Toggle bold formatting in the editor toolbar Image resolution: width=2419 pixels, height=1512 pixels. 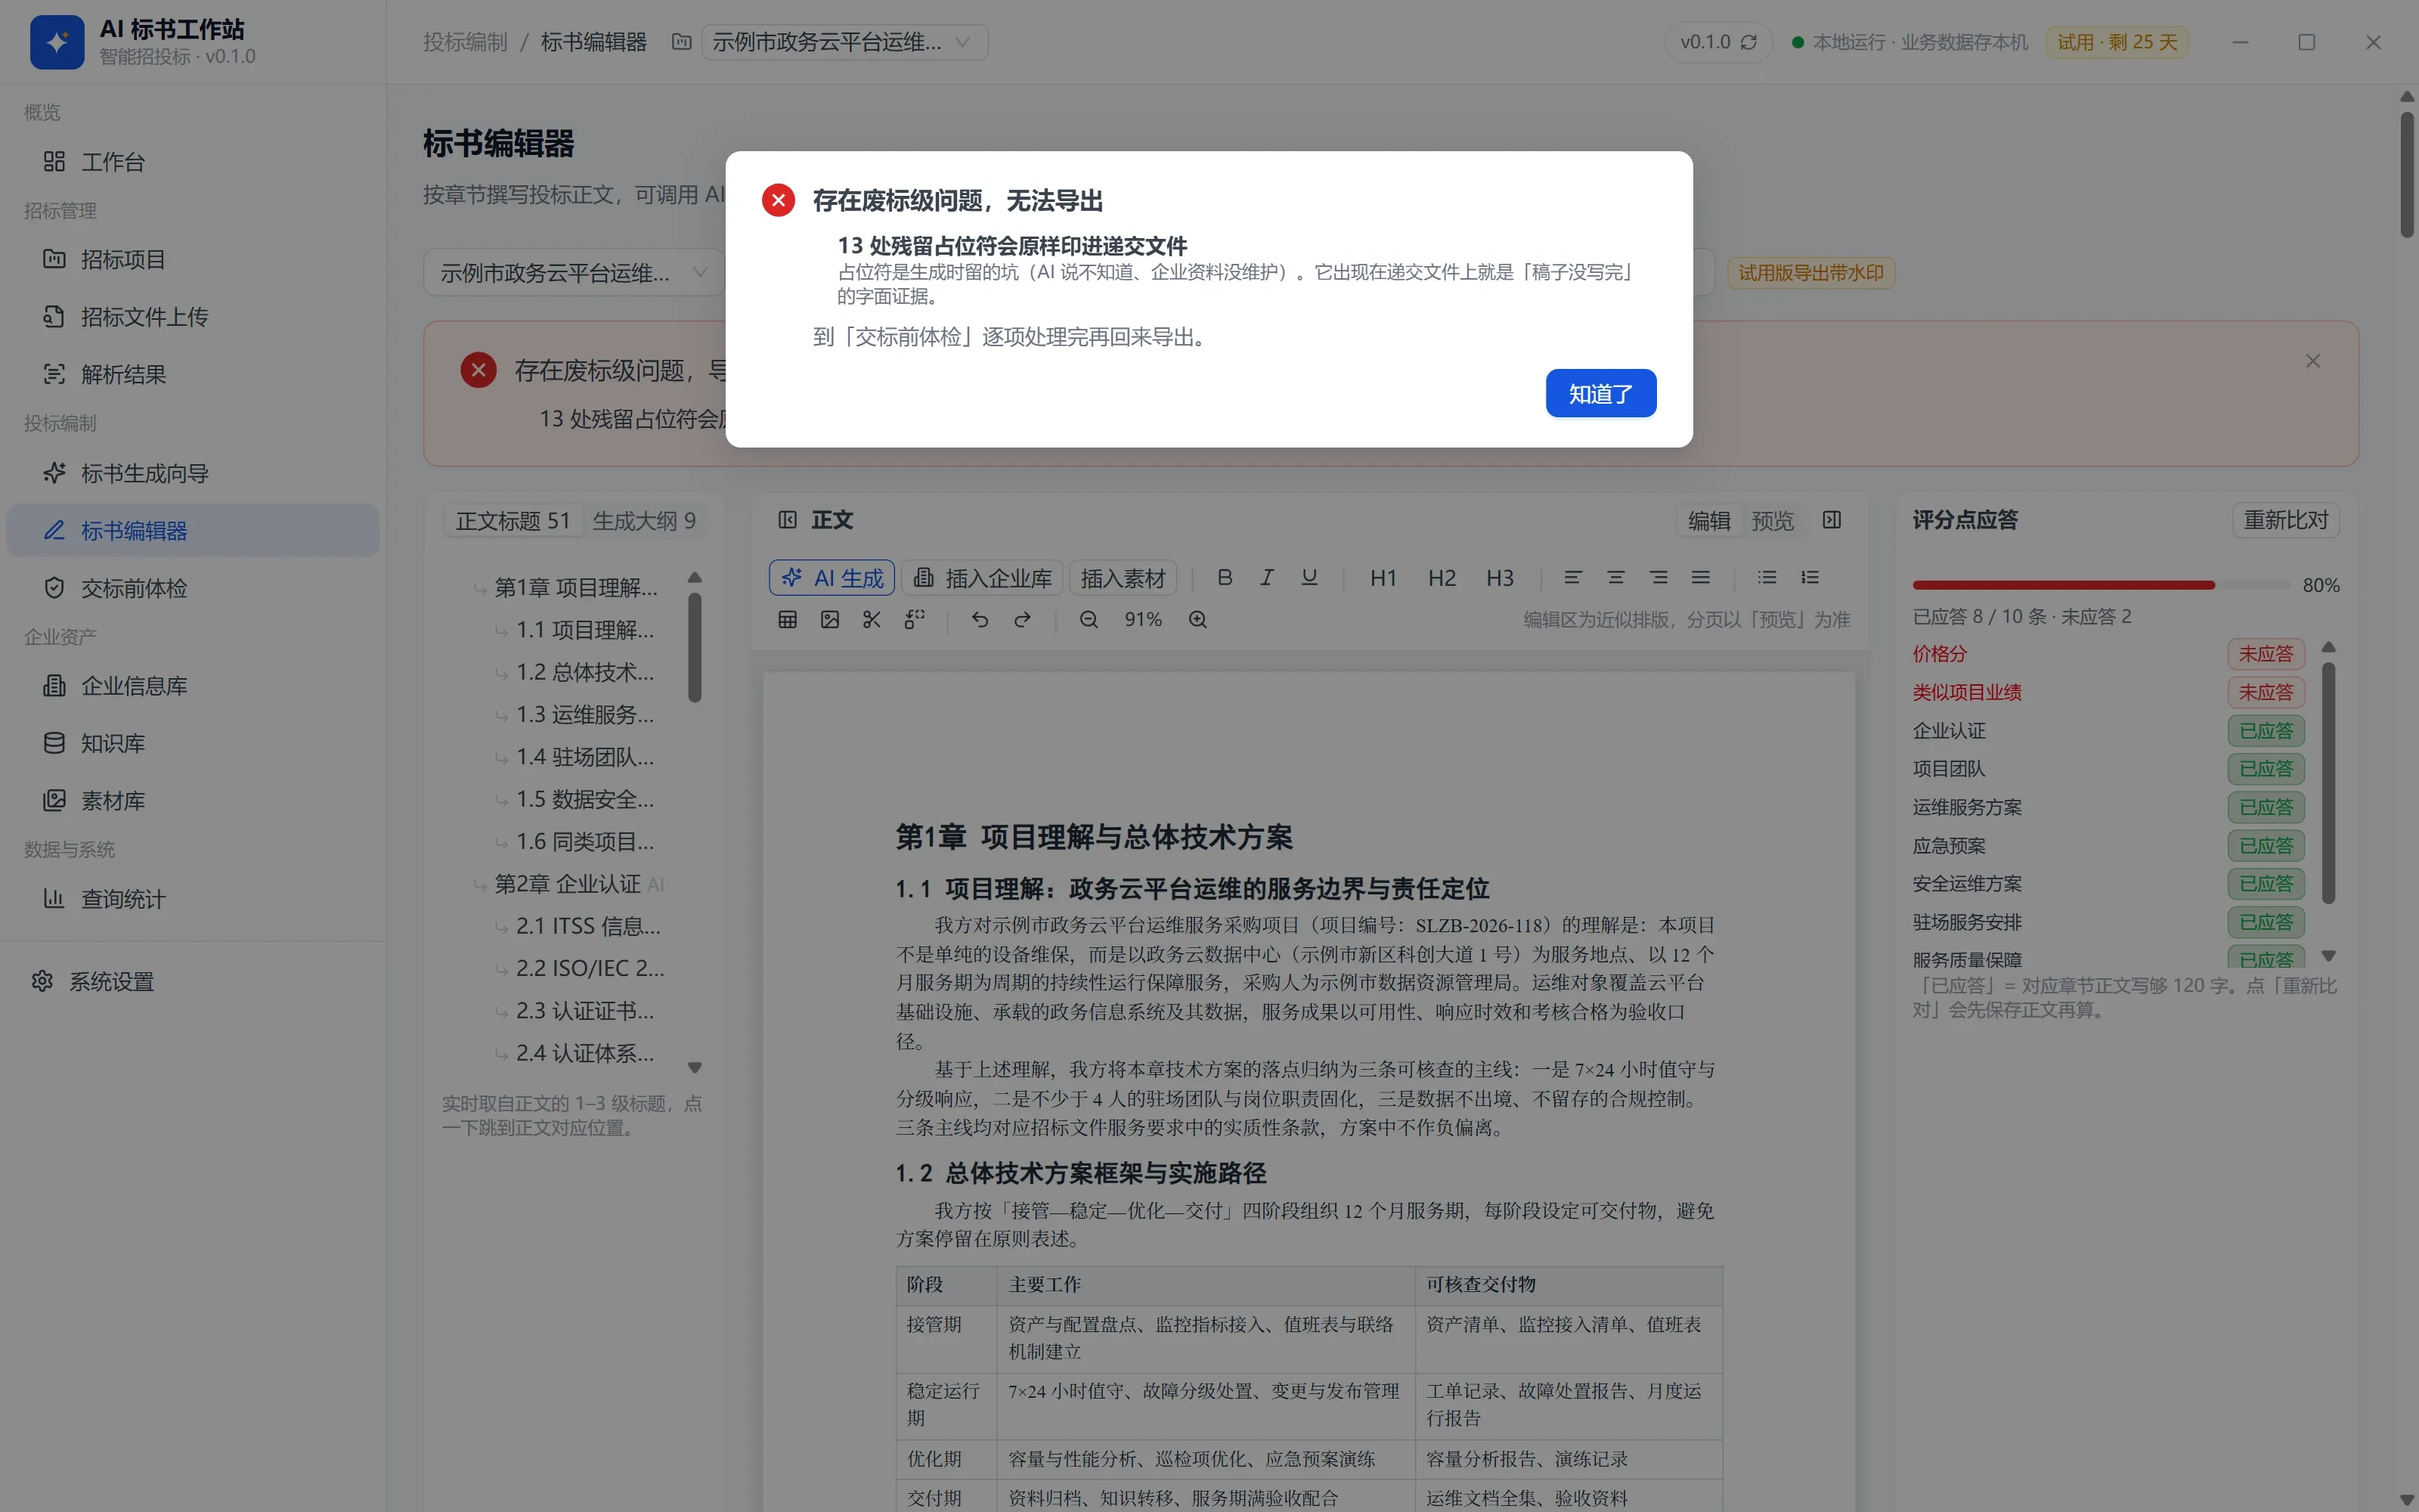pos(1225,577)
